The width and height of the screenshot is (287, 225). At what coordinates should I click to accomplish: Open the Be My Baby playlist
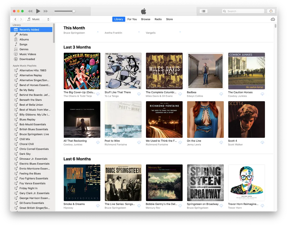(31, 90)
